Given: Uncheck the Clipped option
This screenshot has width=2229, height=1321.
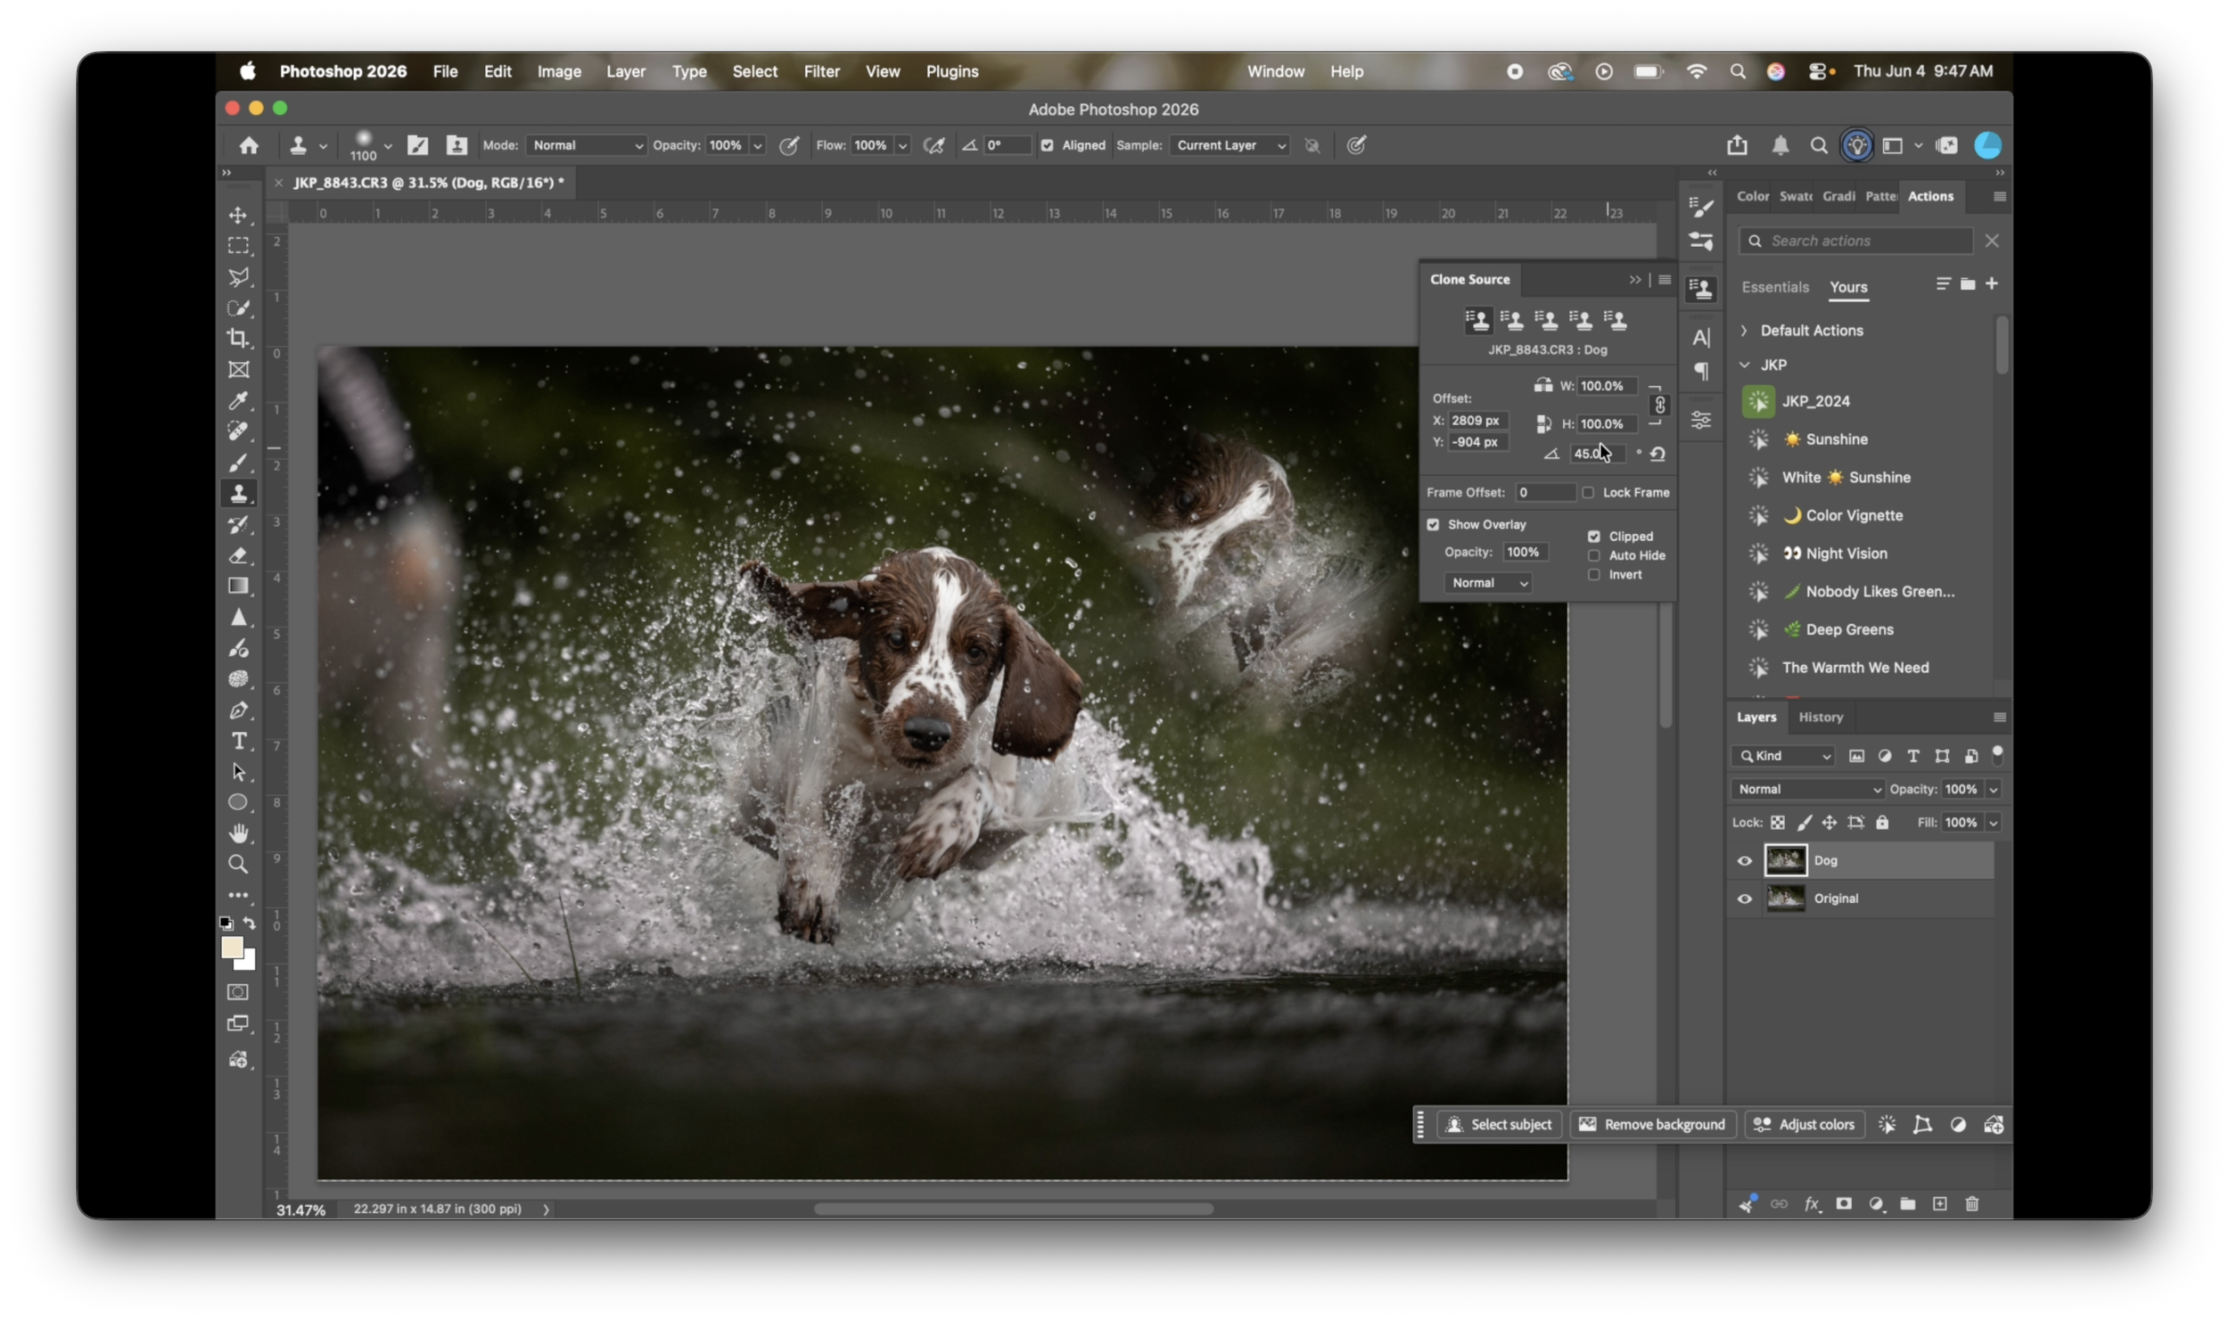Looking at the screenshot, I should pos(1593,536).
